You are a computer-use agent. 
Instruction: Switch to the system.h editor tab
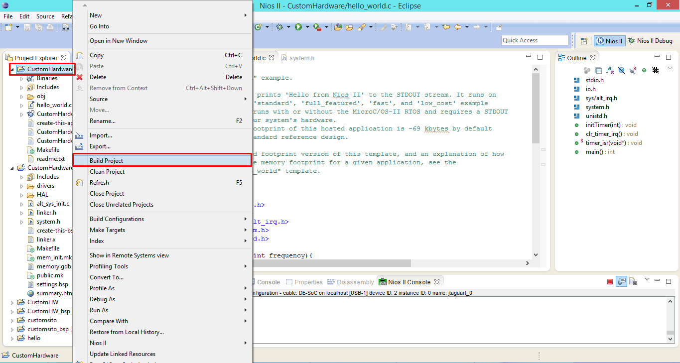pyautogui.click(x=298, y=58)
